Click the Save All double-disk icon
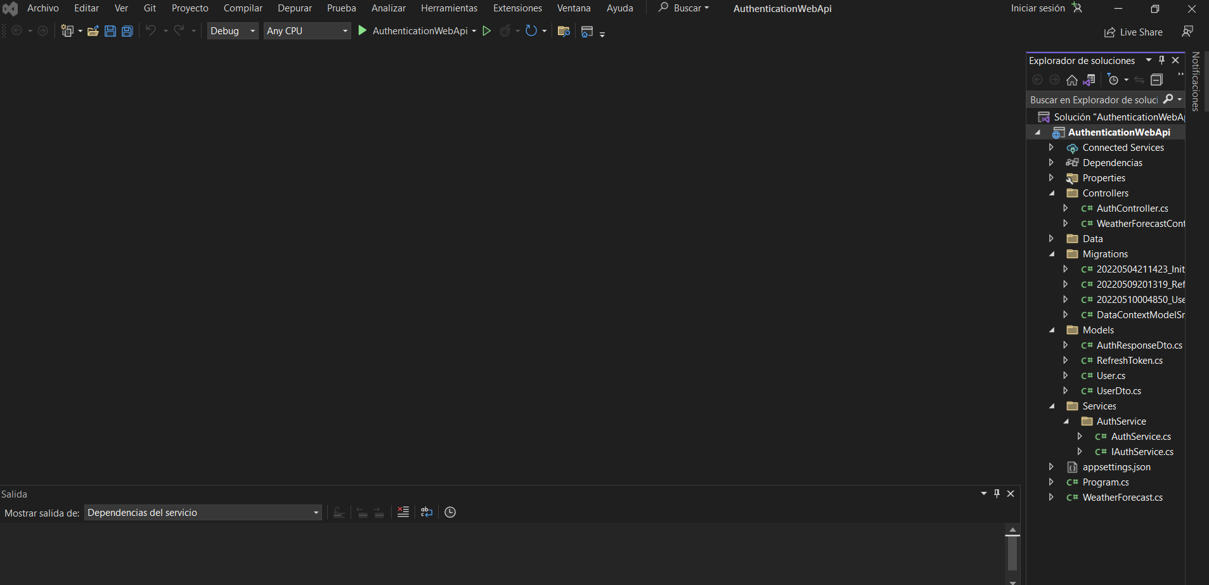The image size is (1209, 585). (x=127, y=31)
